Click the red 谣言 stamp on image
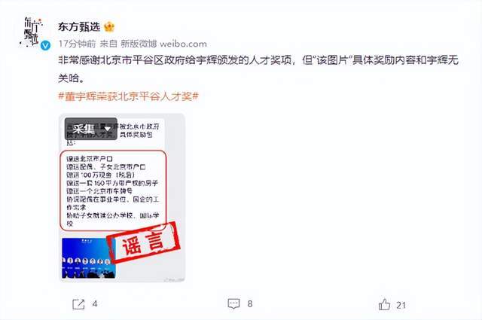The width and height of the screenshot is (482, 320). [144, 243]
